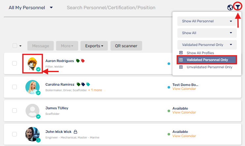The width and height of the screenshot is (245, 146).
Task: Select Validated Personnel Only menu item
Action: click(207, 60)
